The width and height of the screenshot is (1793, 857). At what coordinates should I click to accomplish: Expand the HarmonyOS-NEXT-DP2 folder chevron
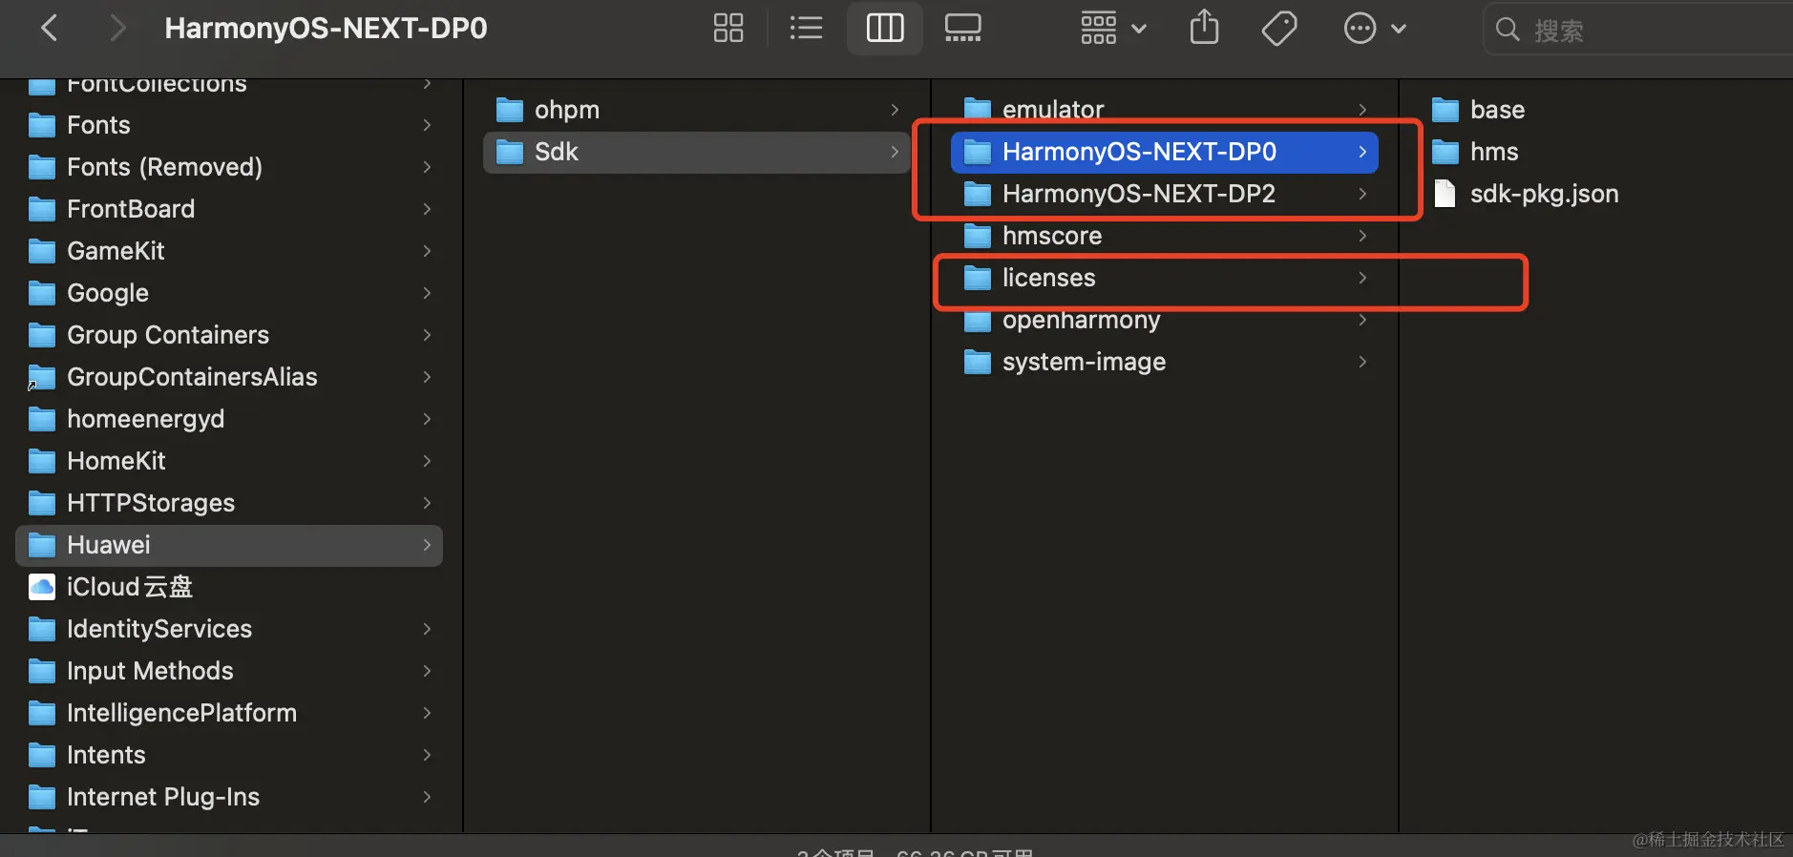click(1362, 194)
